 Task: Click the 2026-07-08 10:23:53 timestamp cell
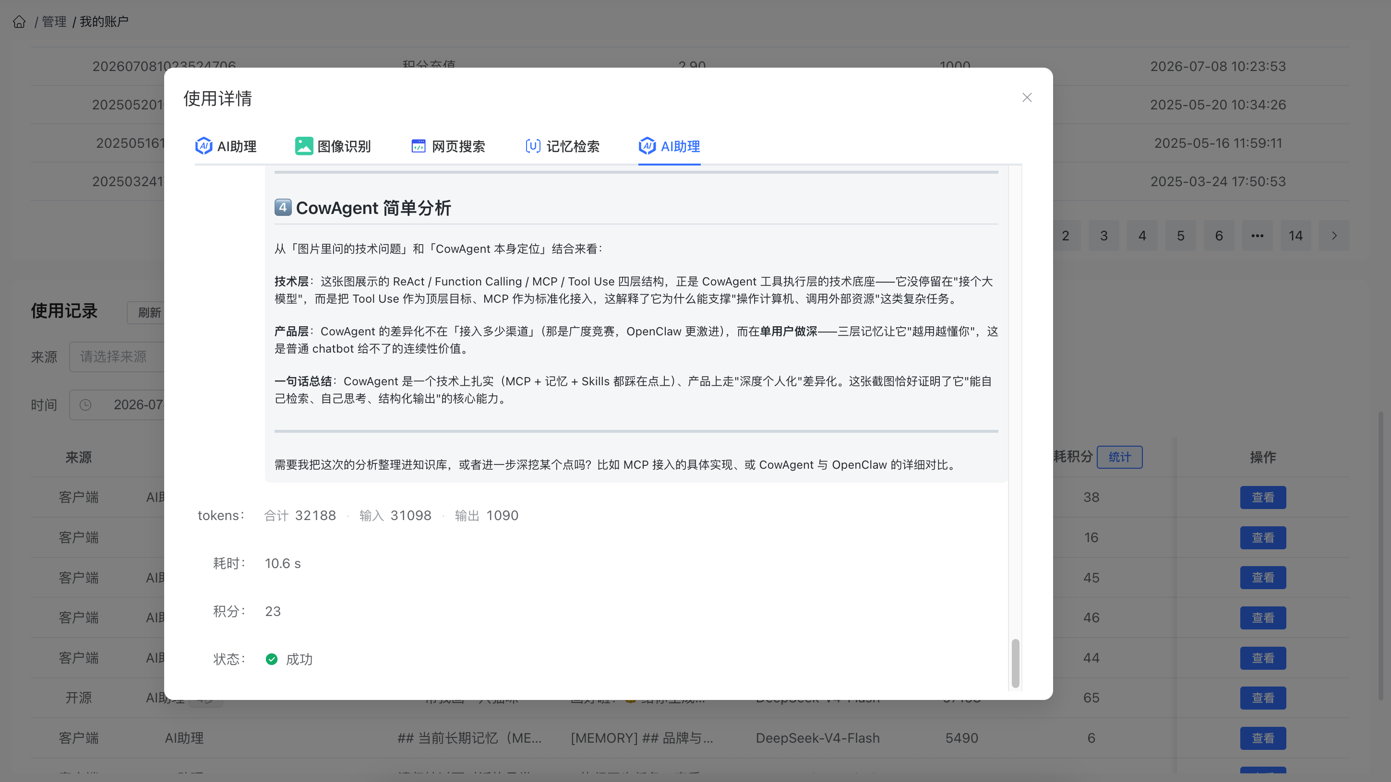(1218, 66)
